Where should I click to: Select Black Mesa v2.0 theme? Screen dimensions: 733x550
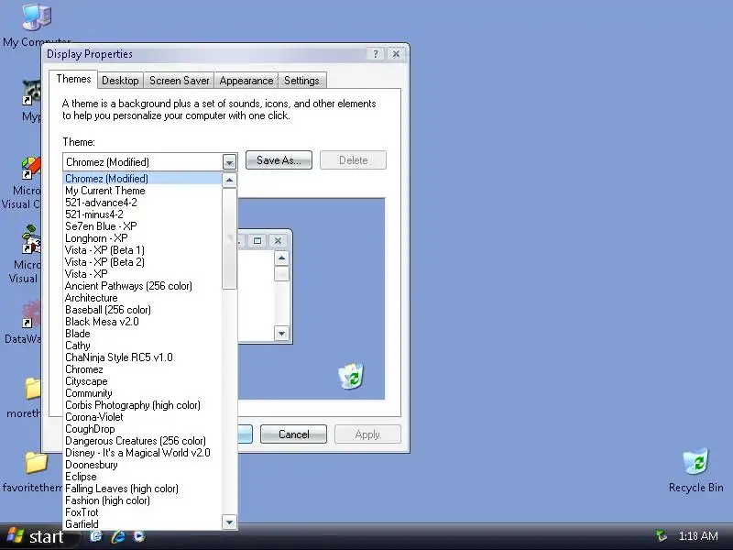143,322
